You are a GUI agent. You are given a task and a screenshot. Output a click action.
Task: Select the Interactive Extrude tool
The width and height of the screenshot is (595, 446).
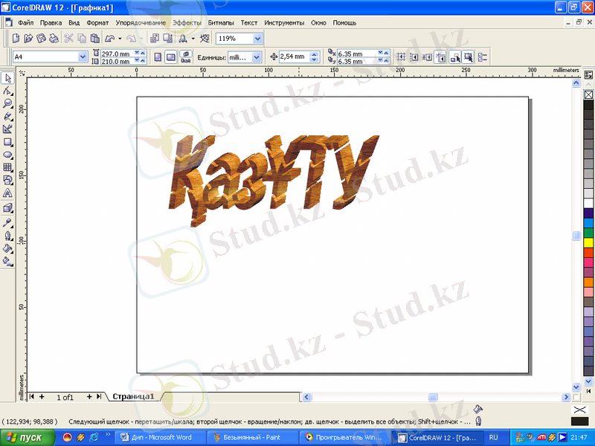7,208
